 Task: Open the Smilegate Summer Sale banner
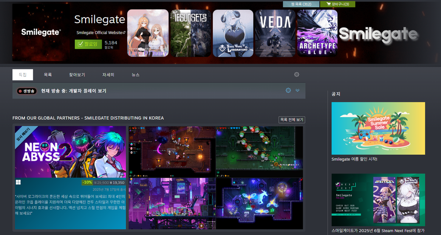(378, 128)
